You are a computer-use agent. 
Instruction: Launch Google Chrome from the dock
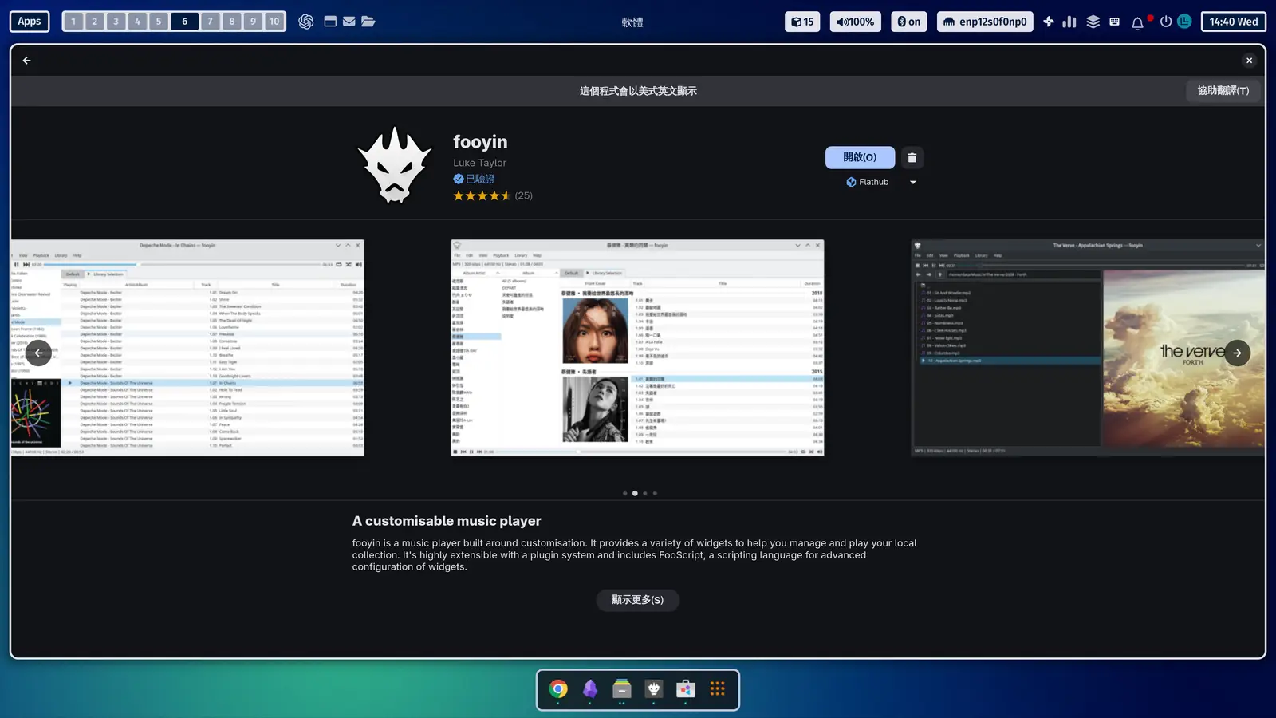558,688
